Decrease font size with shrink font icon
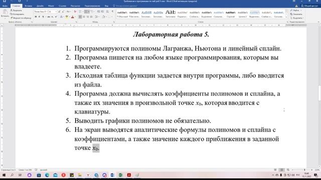321x180 pixels. tap(63, 11)
